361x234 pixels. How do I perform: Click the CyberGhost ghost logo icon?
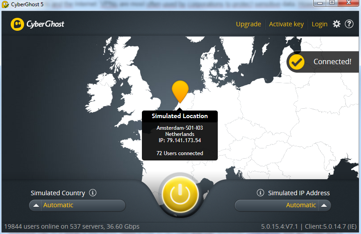(17, 24)
